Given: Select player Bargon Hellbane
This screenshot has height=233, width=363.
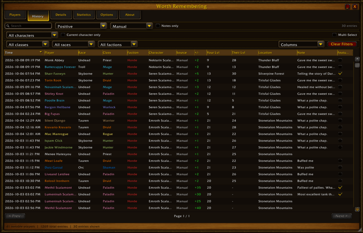Looking at the screenshot, I should pyautogui.click(x=57, y=107).
